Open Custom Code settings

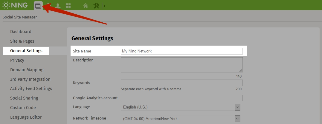(x=23, y=108)
